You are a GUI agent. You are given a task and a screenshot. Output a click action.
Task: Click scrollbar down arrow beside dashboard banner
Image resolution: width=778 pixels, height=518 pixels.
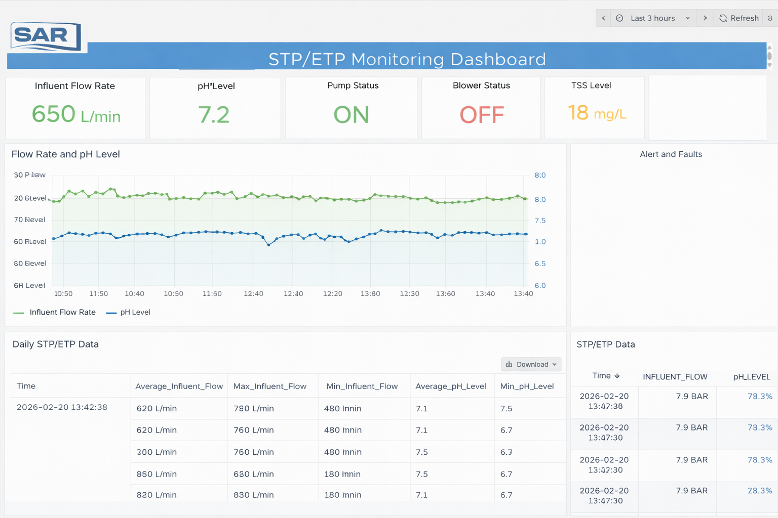(769, 65)
